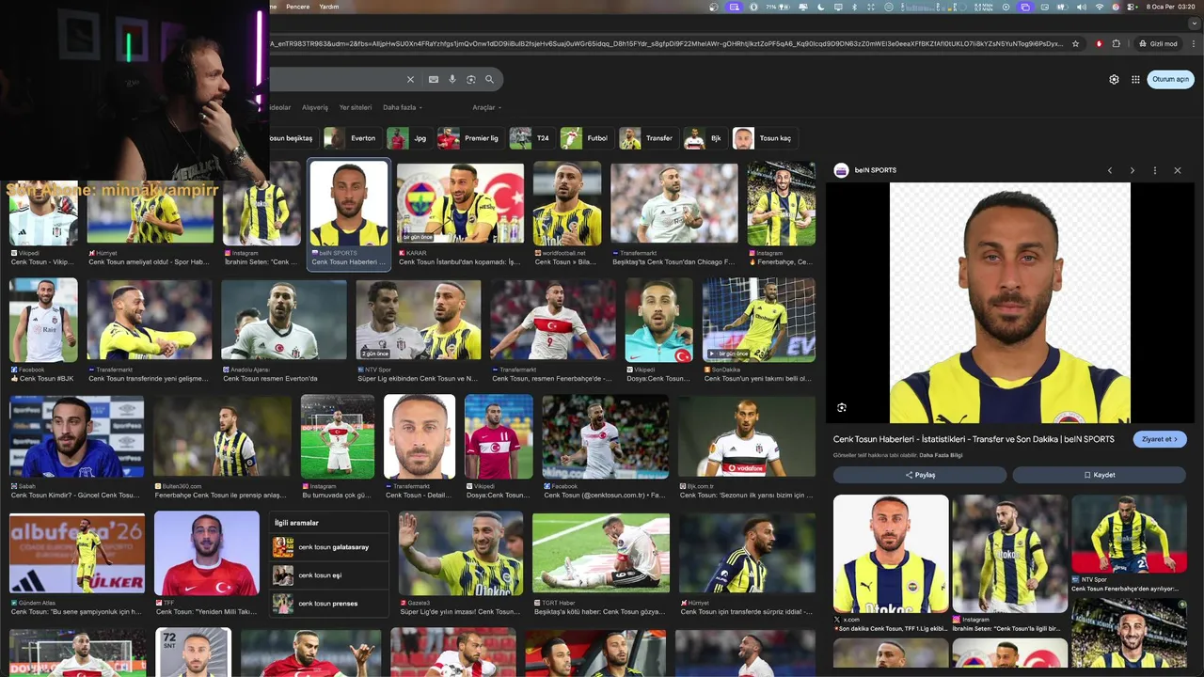Submit search with the magnifier icon
The width and height of the screenshot is (1204, 677).
489,80
